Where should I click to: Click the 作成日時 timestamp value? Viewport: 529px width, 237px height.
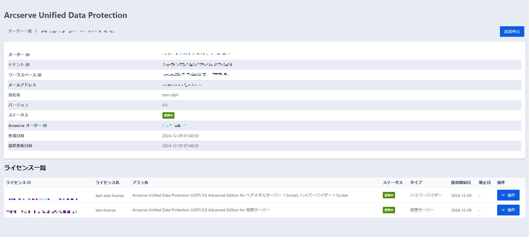(180, 136)
